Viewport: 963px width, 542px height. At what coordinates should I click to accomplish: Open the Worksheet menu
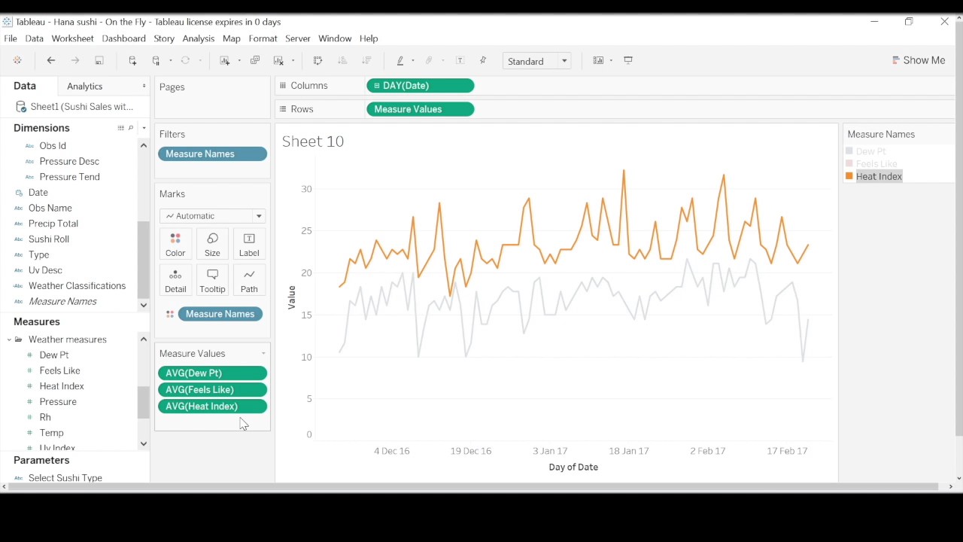pos(72,38)
